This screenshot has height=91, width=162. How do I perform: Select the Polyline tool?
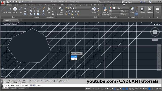coord(9,10)
